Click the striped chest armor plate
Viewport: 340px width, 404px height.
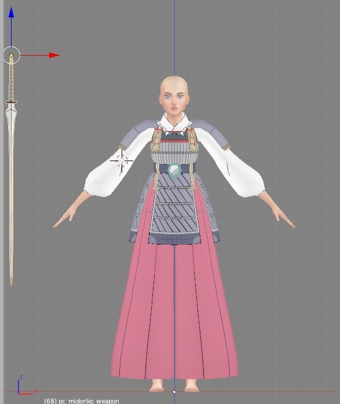tap(174, 152)
